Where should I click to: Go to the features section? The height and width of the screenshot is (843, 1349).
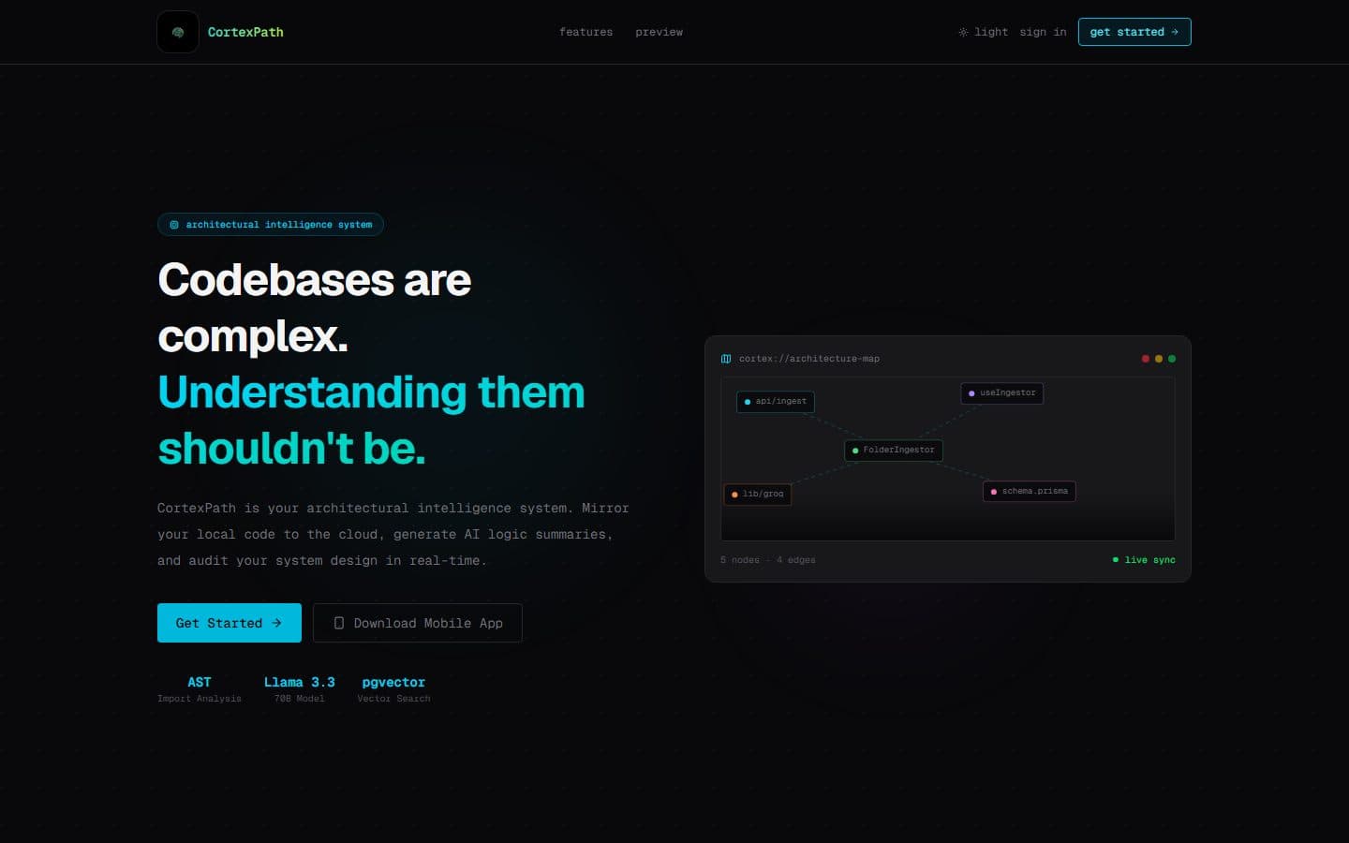586,32
